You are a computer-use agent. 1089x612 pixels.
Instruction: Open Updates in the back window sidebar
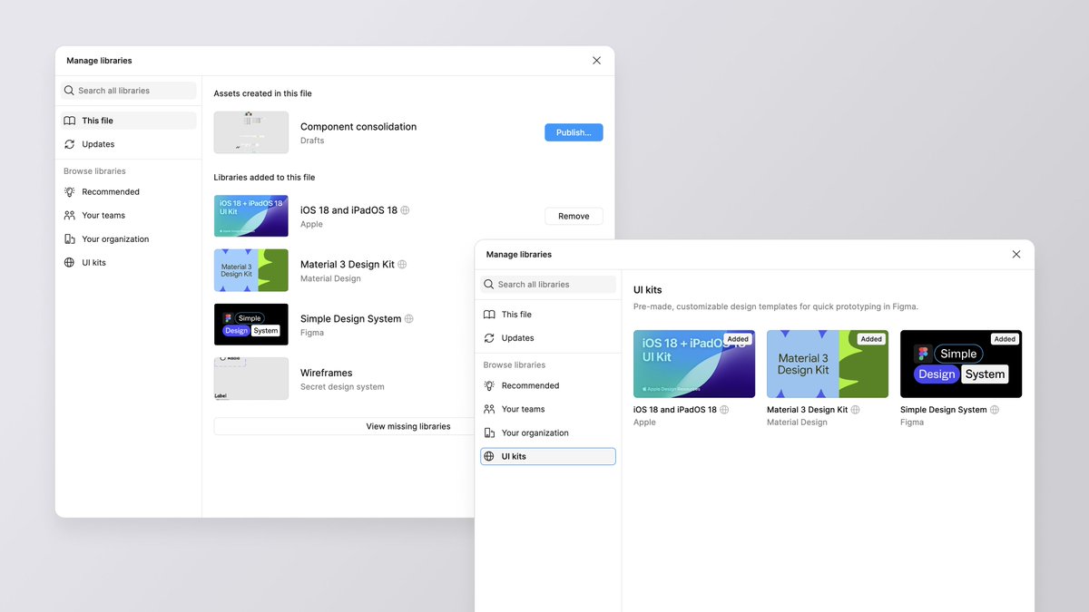click(x=128, y=144)
